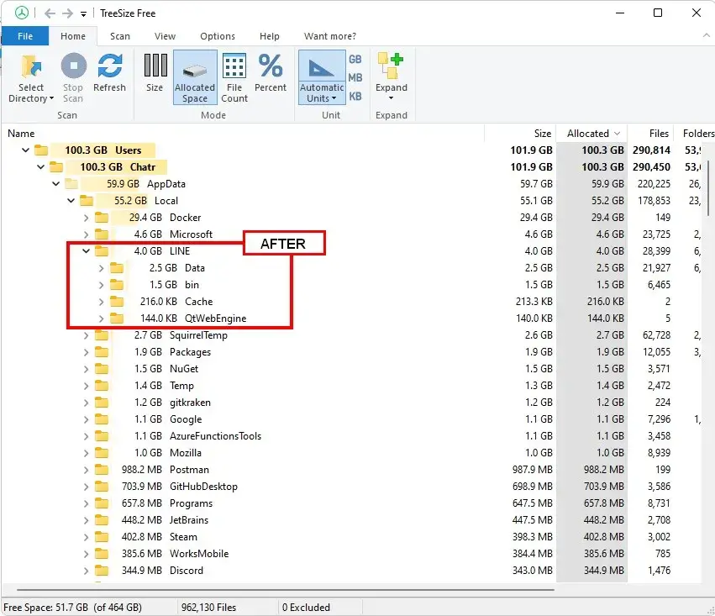The height and width of the screenshot is (616, 715).
Task: Click the GitHubDesktop folder icon
Action: (x=102, y=486)
